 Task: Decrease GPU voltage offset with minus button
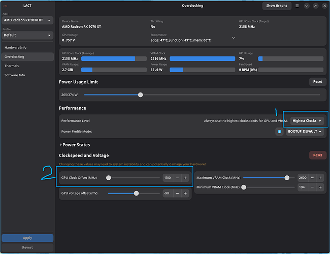click(x=177, y=194)
